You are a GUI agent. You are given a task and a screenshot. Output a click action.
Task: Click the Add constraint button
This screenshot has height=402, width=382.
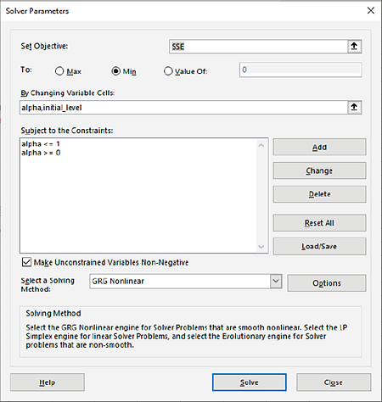coord(319,147)
